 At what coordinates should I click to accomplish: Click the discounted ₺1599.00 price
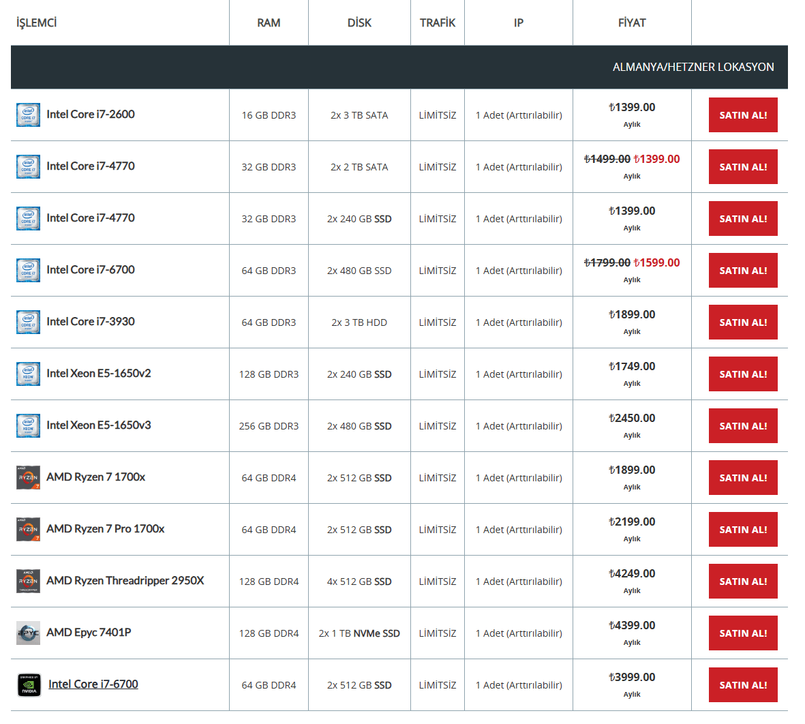656,262
